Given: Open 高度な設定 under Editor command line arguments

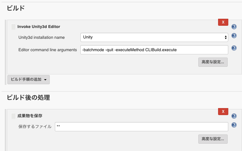Looking at the screenshot, I should tap(213, 62).
